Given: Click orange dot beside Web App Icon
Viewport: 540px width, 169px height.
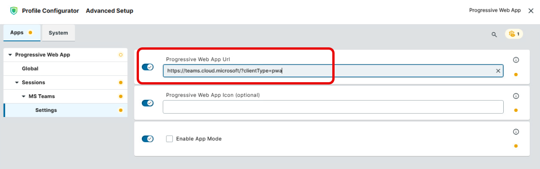Looking at the screenshot, I should click(516, 110).
